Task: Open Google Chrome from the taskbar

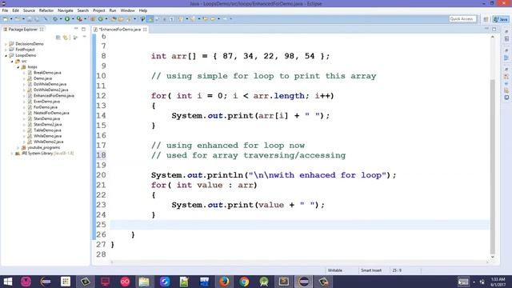Action: pyautogui.click(x=244, y=282)
